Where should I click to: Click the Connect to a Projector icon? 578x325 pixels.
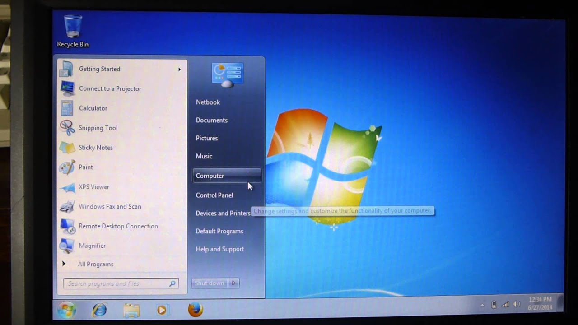[67, 88]
